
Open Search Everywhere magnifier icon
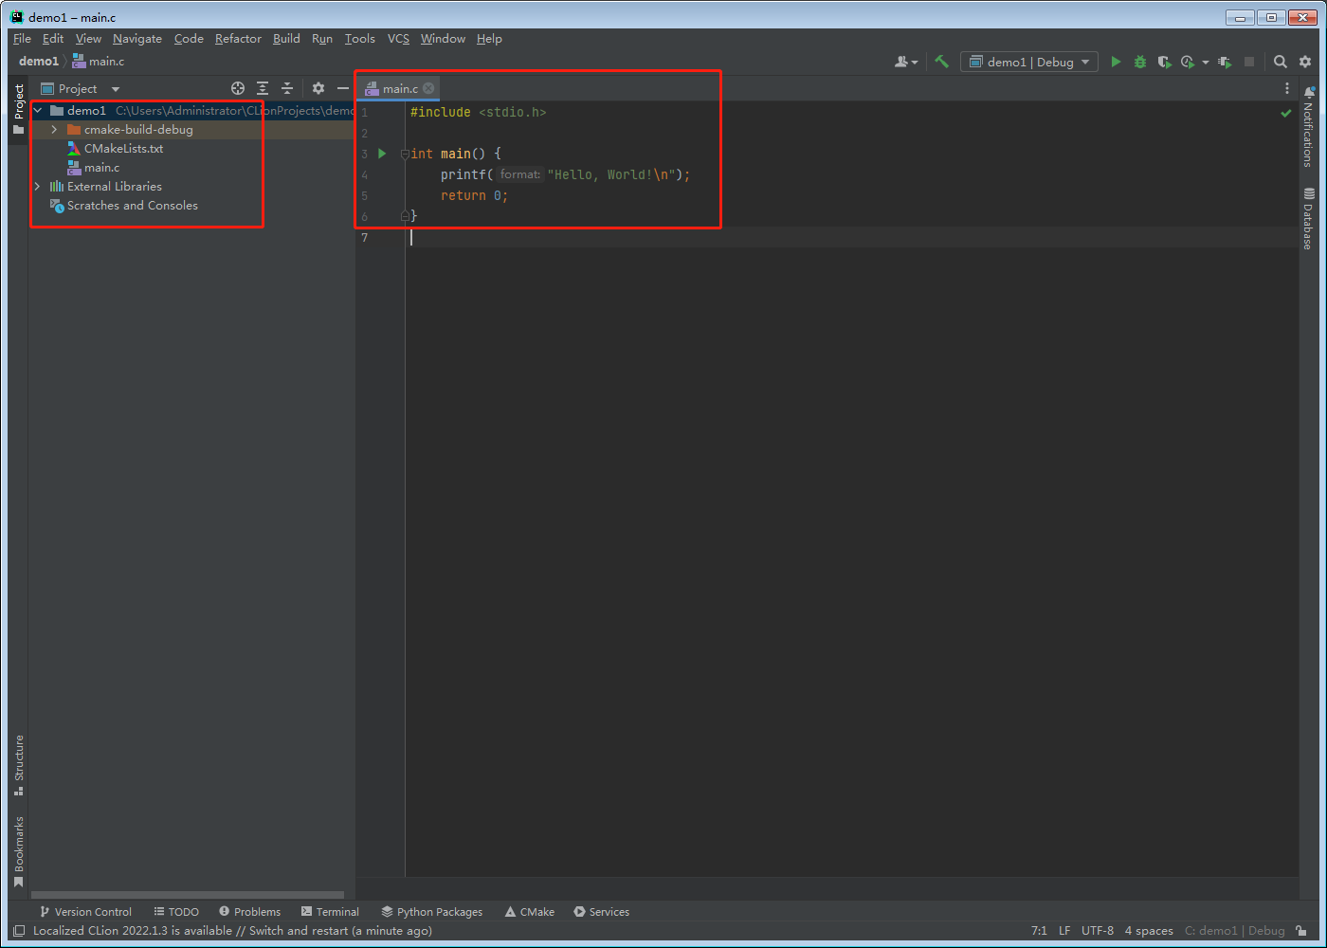[1281, 62]
